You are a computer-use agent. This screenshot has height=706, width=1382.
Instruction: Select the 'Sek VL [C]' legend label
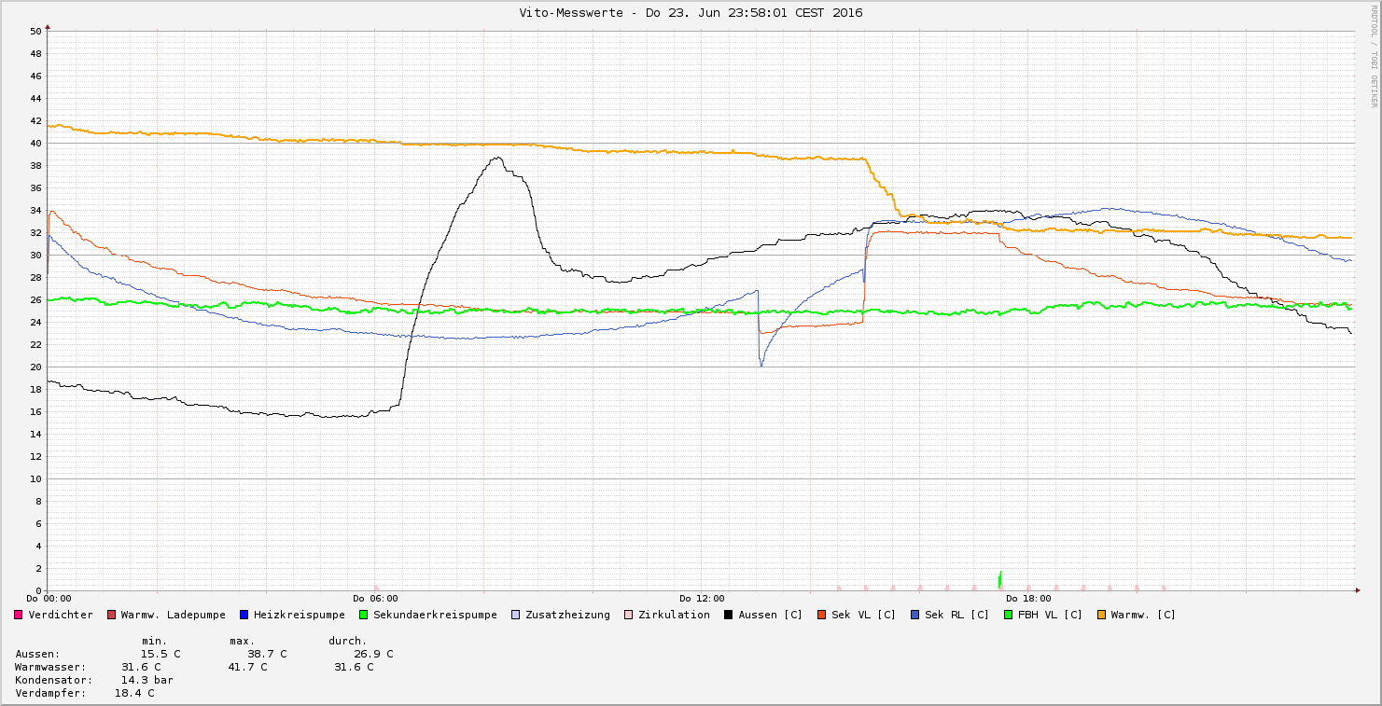tap(863, 615)
